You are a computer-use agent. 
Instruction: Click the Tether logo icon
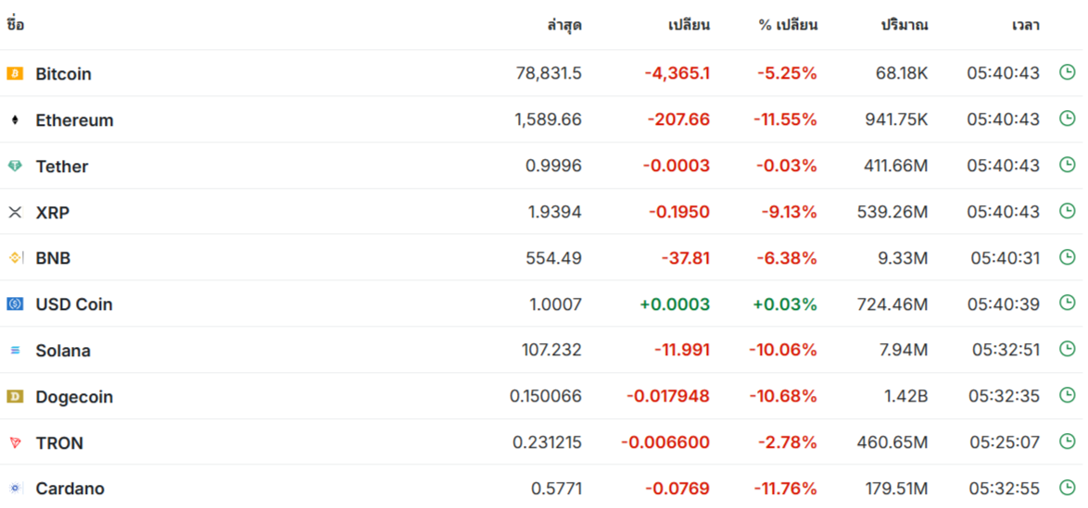click(x=15, y=167)
